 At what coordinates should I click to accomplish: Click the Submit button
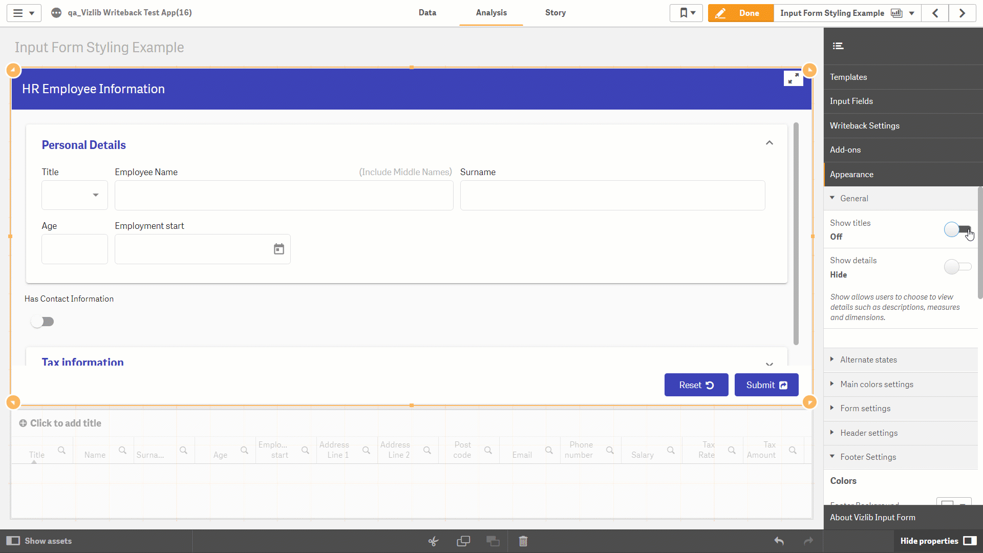click(766, 385)
